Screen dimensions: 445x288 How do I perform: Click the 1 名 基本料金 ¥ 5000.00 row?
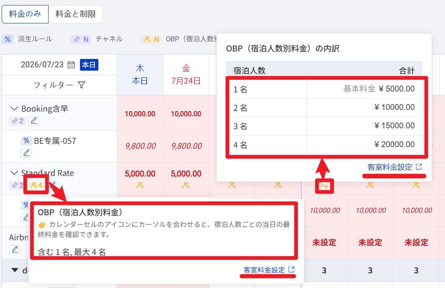coord(324,89)
